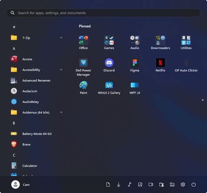207x193 pixels.
Task: Open Netflix from pinned apps
Action: pos(160,65)
